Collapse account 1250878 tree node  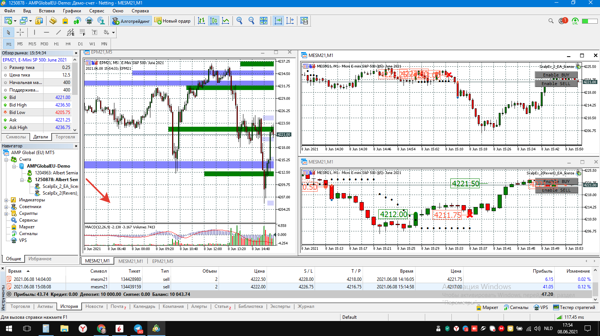(x=22, y=180)
